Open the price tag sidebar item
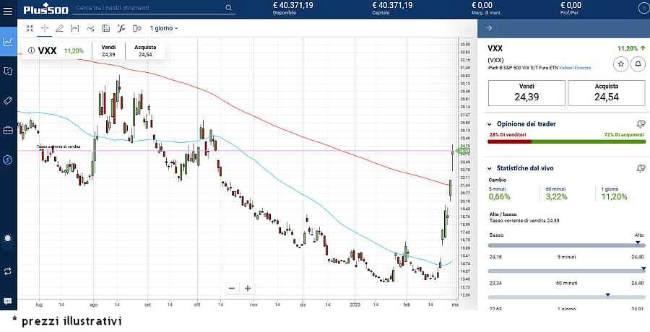650x332 pixels. (x=8, y=100)
